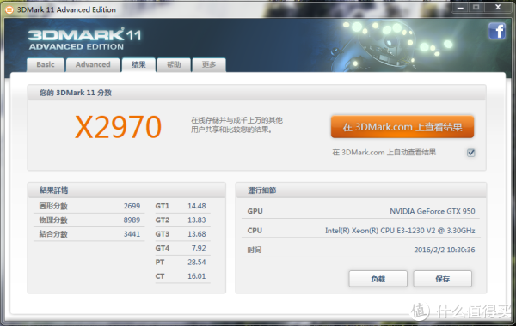Click the GT2 value 13.83

tap(197, 220)
